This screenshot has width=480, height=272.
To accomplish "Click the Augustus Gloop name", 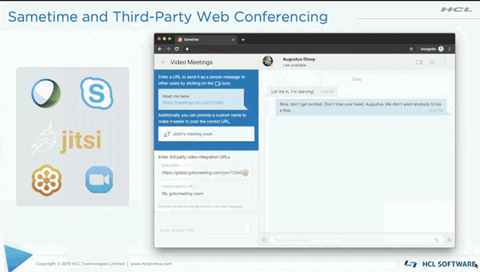I will point(299,59).
